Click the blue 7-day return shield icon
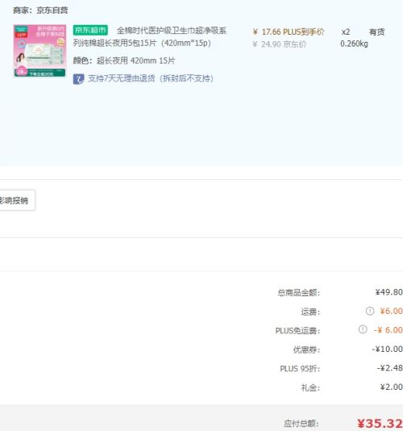403x431 pixels. point(78,79)
